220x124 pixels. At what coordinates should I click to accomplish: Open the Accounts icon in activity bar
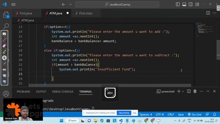click(6, 94)
